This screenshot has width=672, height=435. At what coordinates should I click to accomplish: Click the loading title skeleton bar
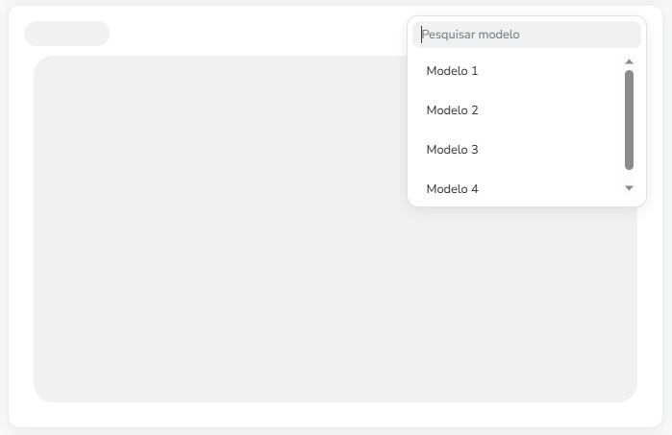66,34
